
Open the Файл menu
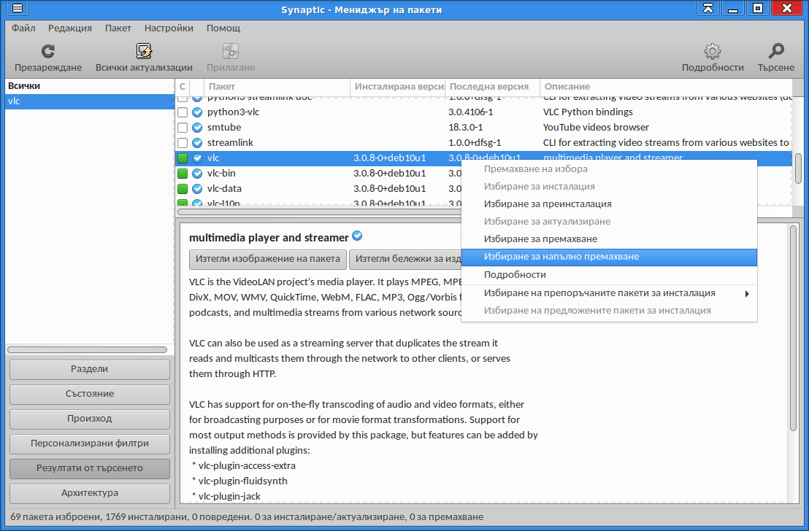(x=24, y=28)
